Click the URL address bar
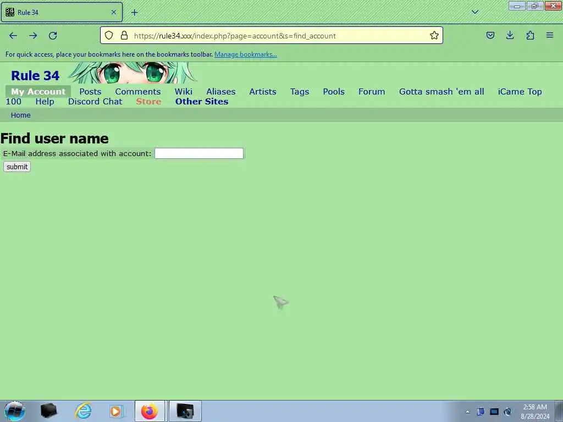 [x=273, y=36]
